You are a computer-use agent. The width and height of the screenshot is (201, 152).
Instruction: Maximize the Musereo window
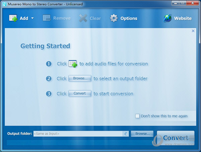183,3
